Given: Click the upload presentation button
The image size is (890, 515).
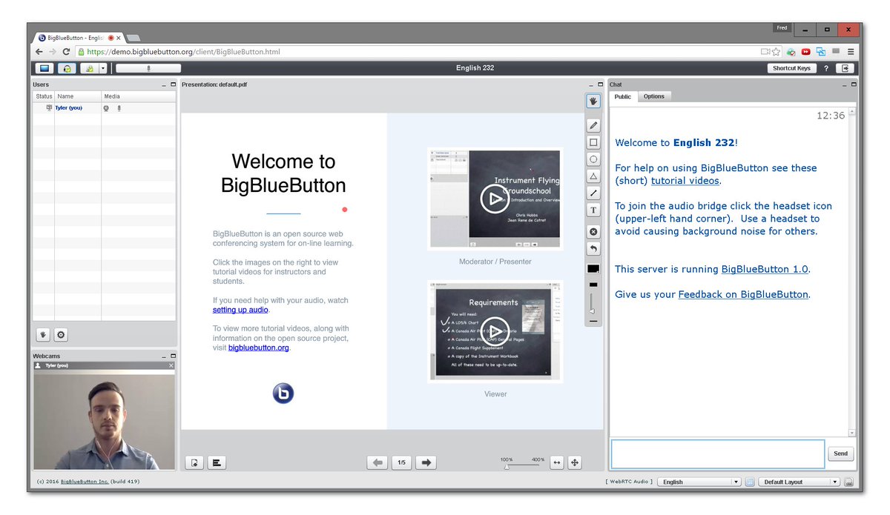Looking at the screenshot, I should tap(194, 462).
